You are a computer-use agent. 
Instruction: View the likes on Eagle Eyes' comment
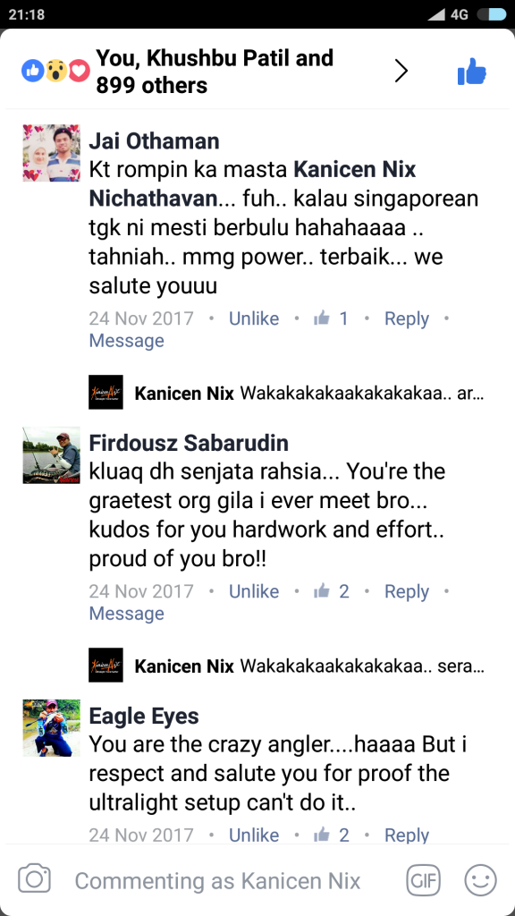click(x=331, y=835)
